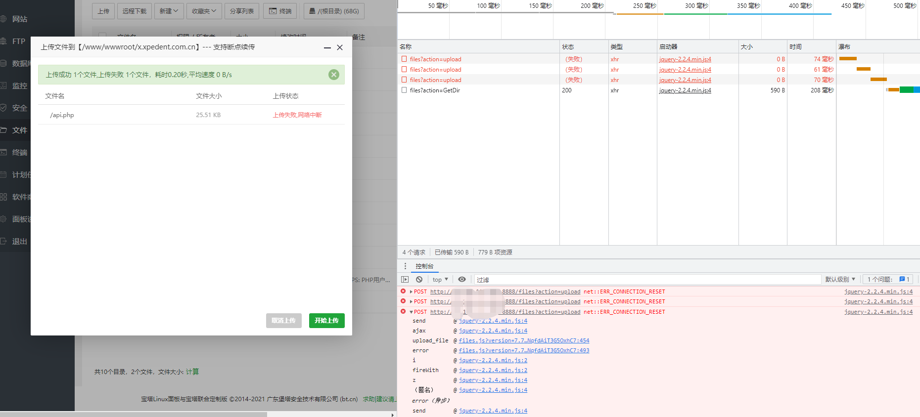
Task: Click the 上传失败,网络中断 status text
Action: click(297, 115)
